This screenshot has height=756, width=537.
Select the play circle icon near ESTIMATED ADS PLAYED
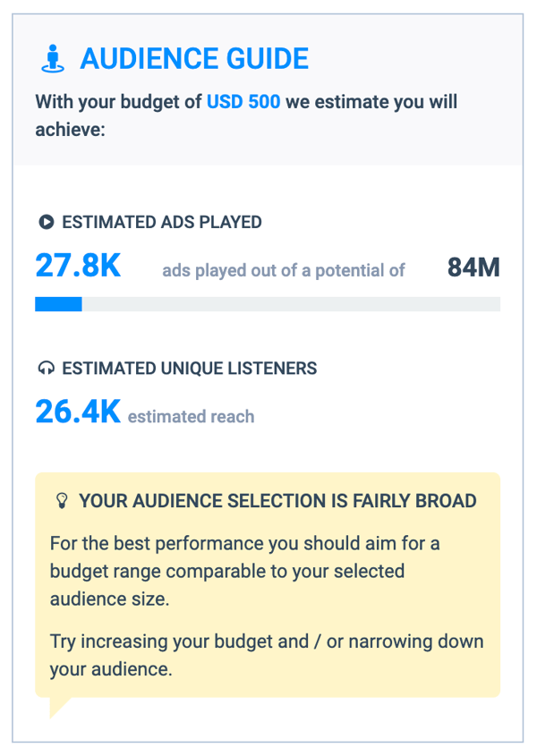(x=45, y=222)
